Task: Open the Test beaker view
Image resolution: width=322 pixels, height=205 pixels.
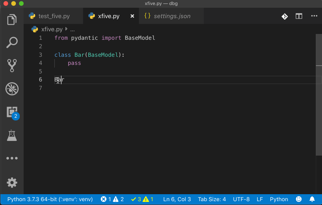Action: (x=12, y=136)
